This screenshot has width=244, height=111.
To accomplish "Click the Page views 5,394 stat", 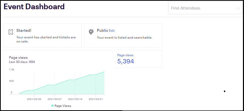I will tap(125, 59).
